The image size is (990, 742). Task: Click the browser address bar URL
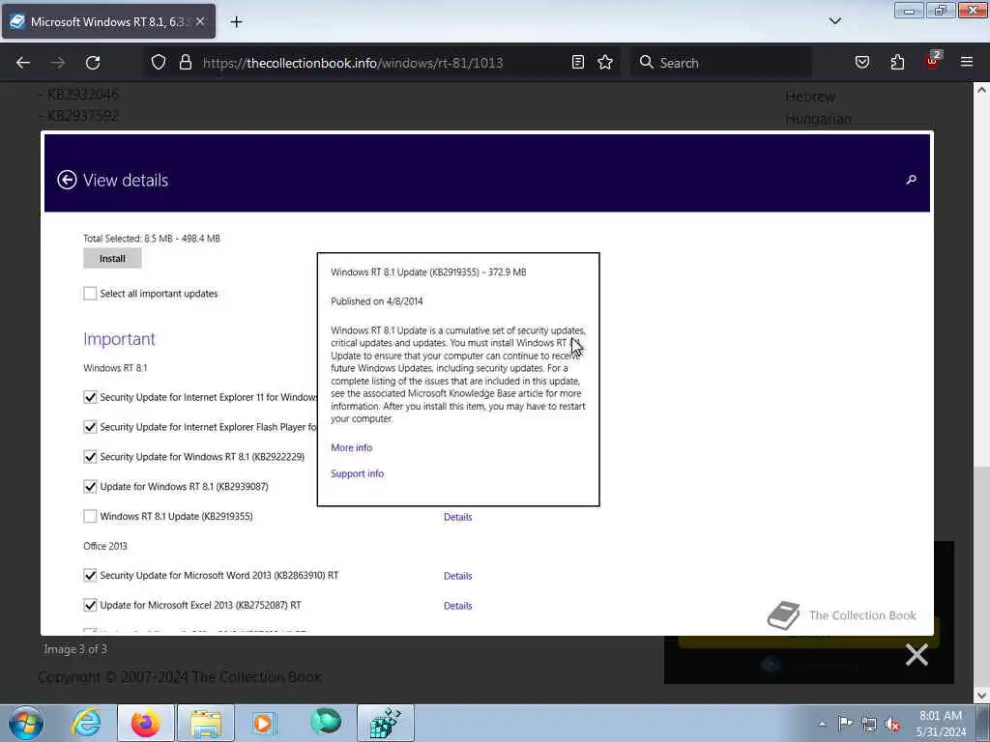click(x=353, y=63)
